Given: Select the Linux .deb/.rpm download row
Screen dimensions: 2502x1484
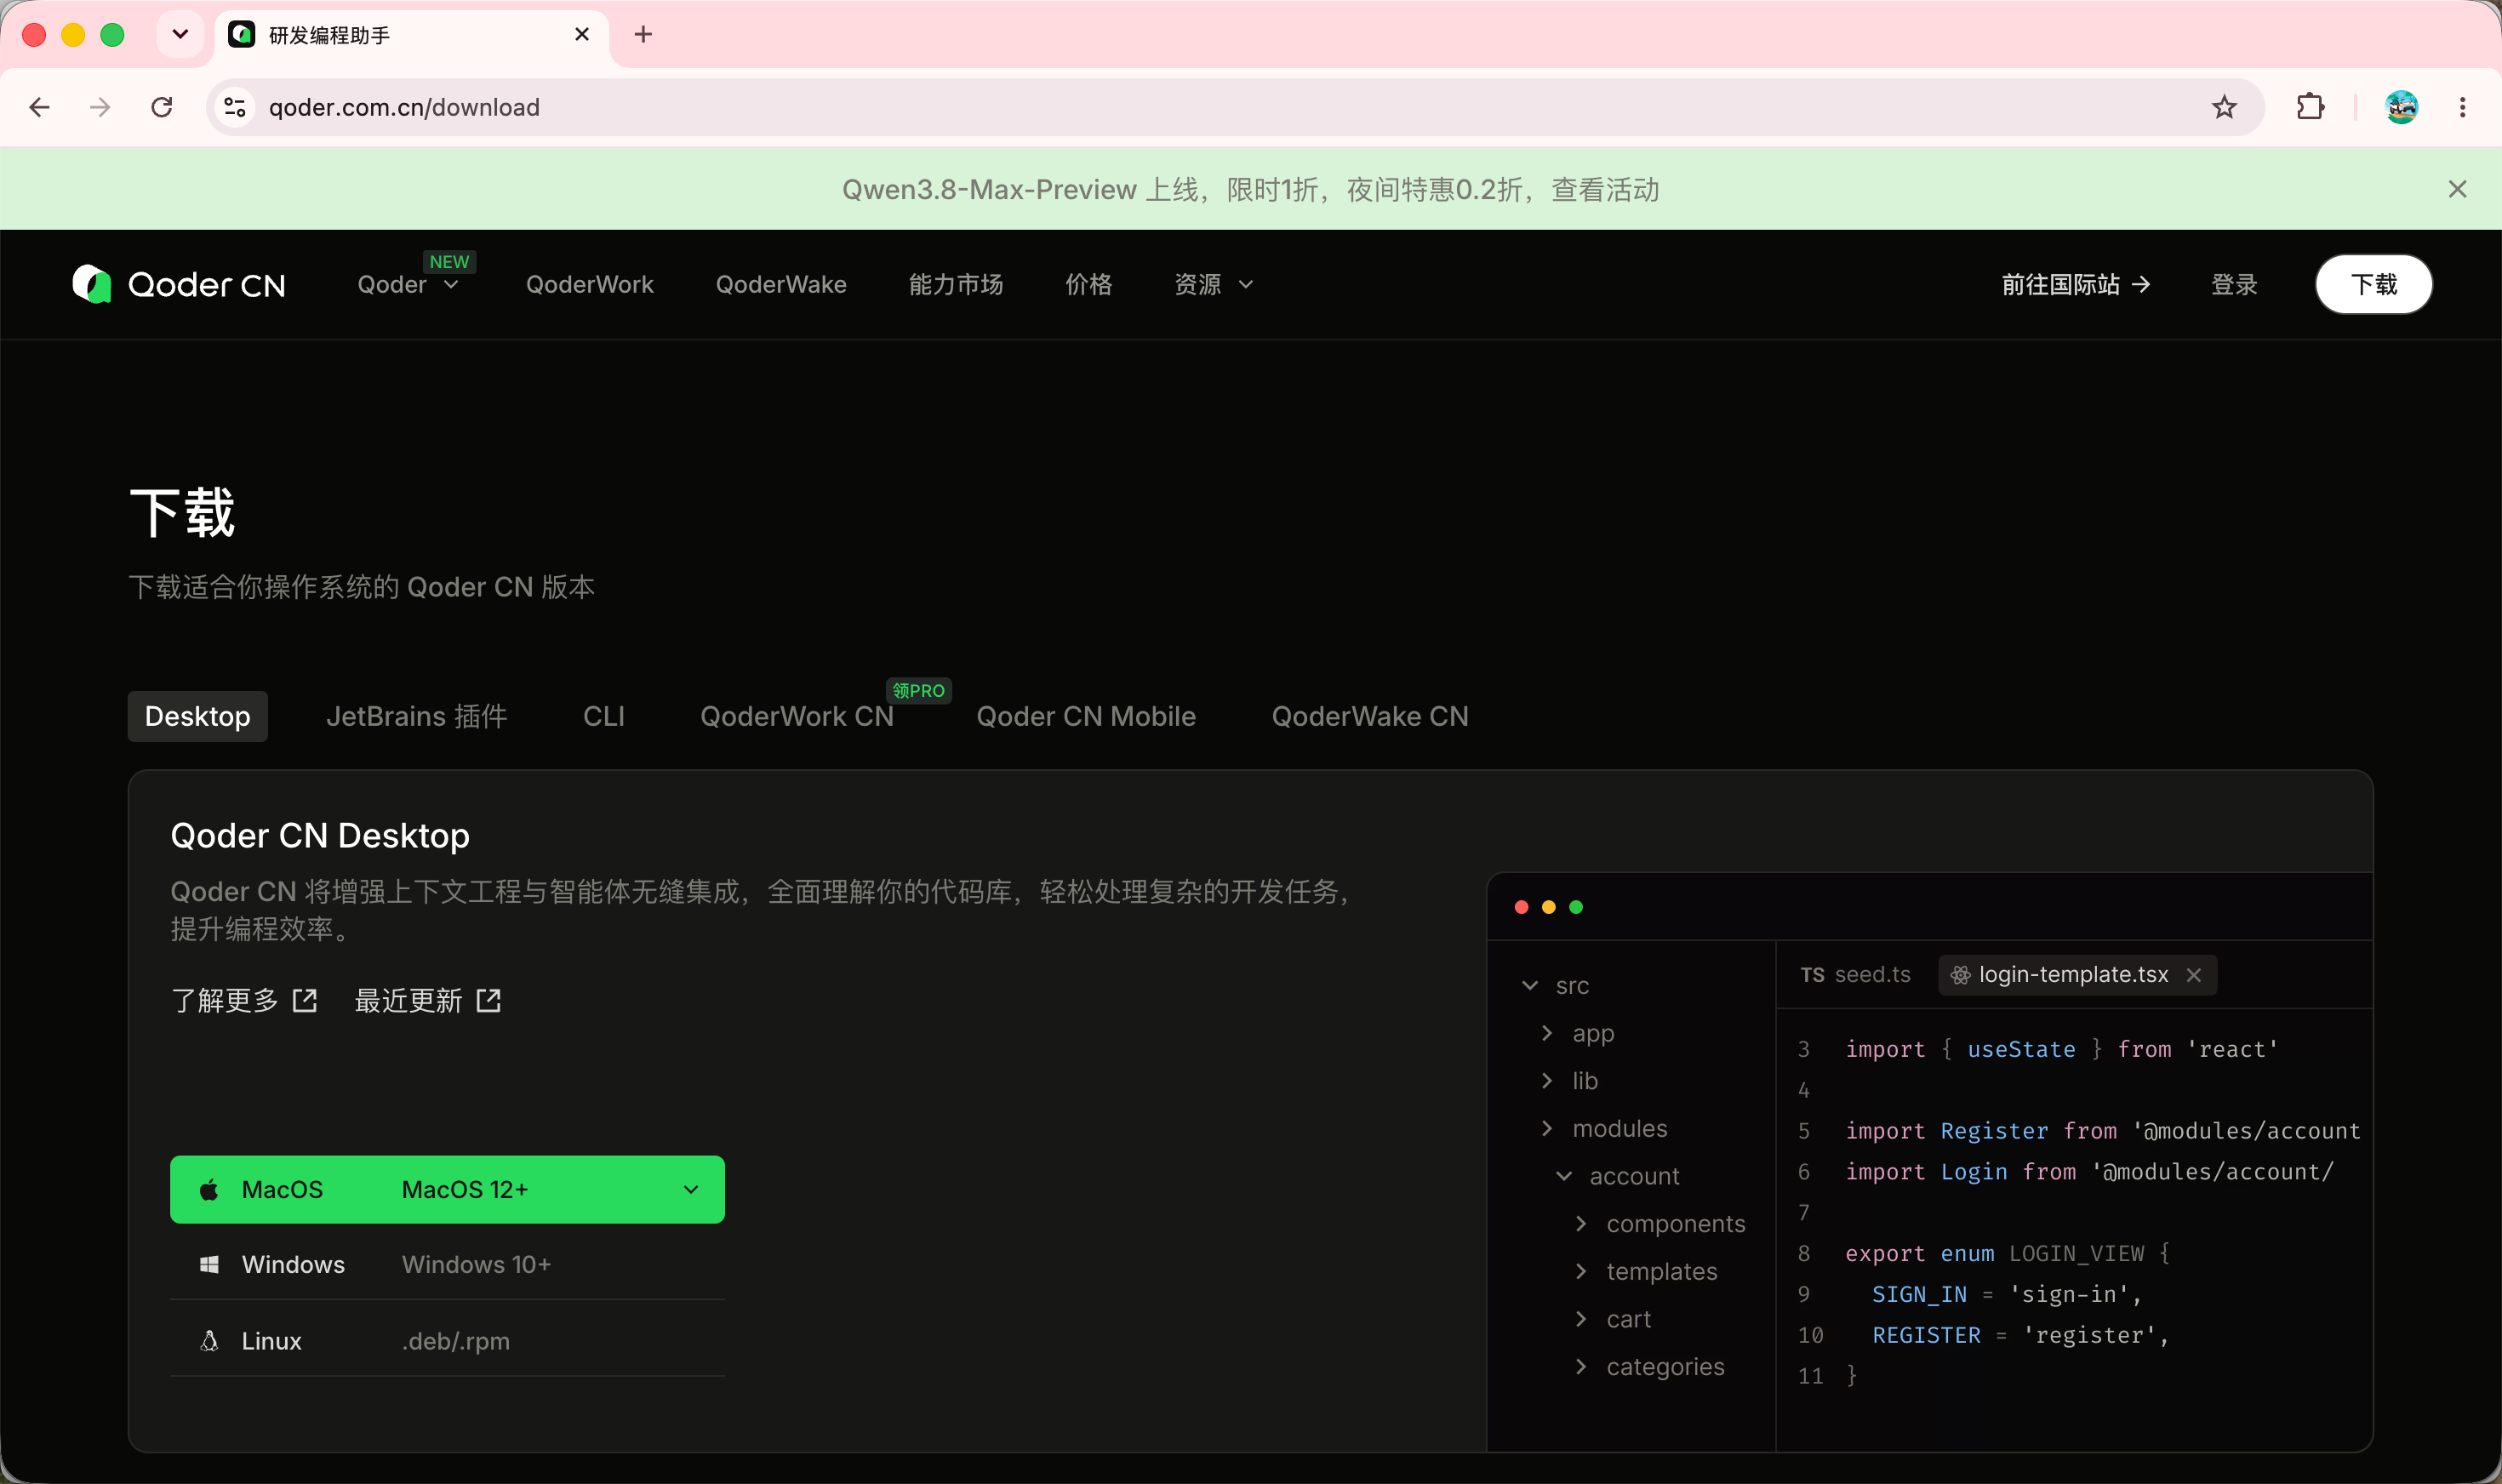Looking at the screenshot, I should 447,1341.
